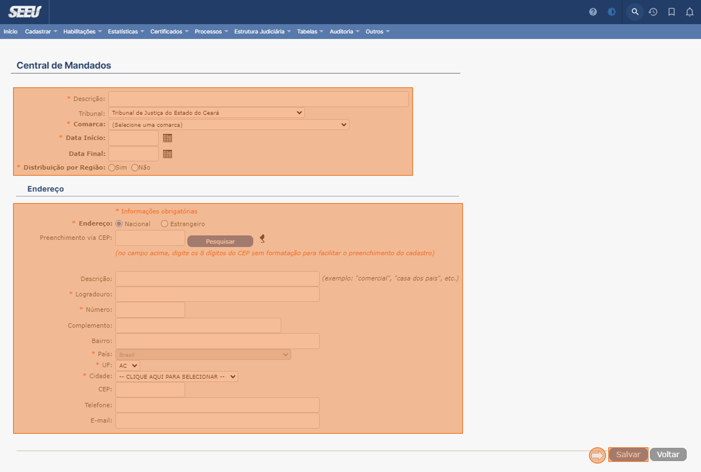Focus the Logradouro field
The image size is (701, 472).
[x=217, y=294]
